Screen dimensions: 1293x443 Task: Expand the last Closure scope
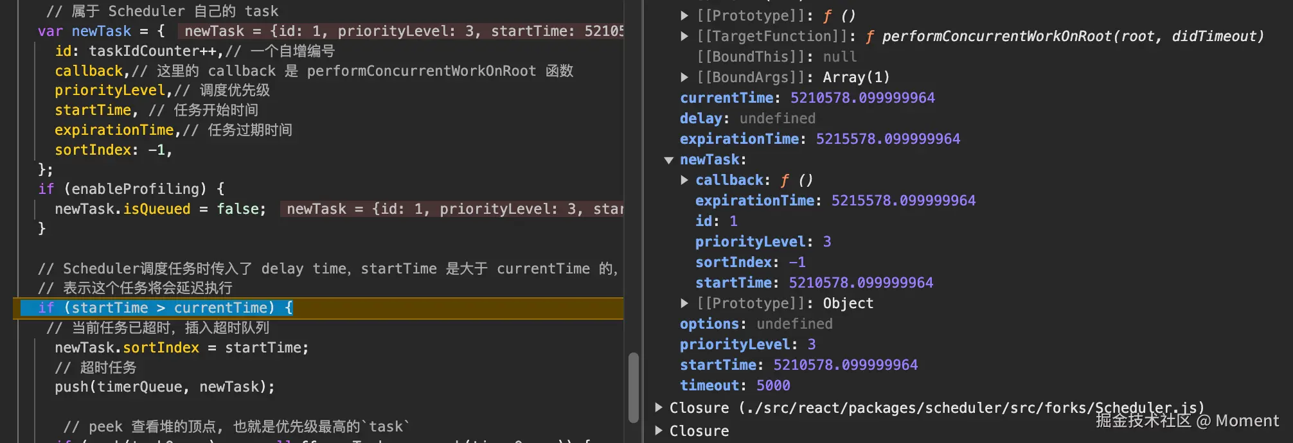659,431
